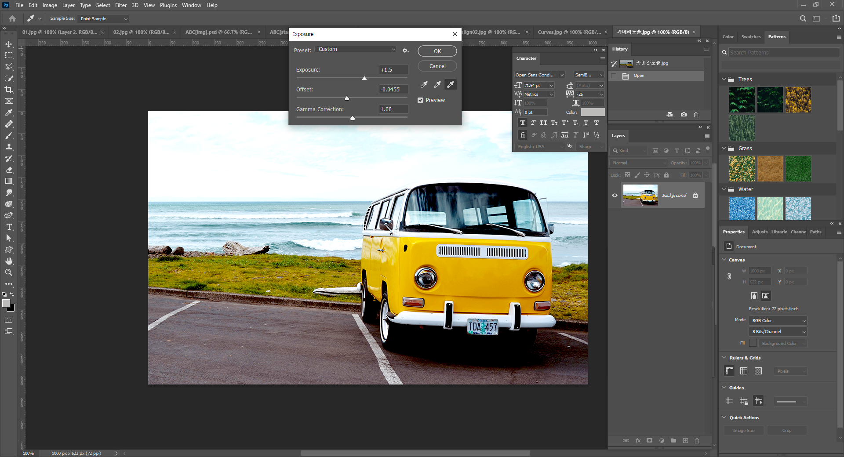Click the Search Patterns field

[784, 52]
